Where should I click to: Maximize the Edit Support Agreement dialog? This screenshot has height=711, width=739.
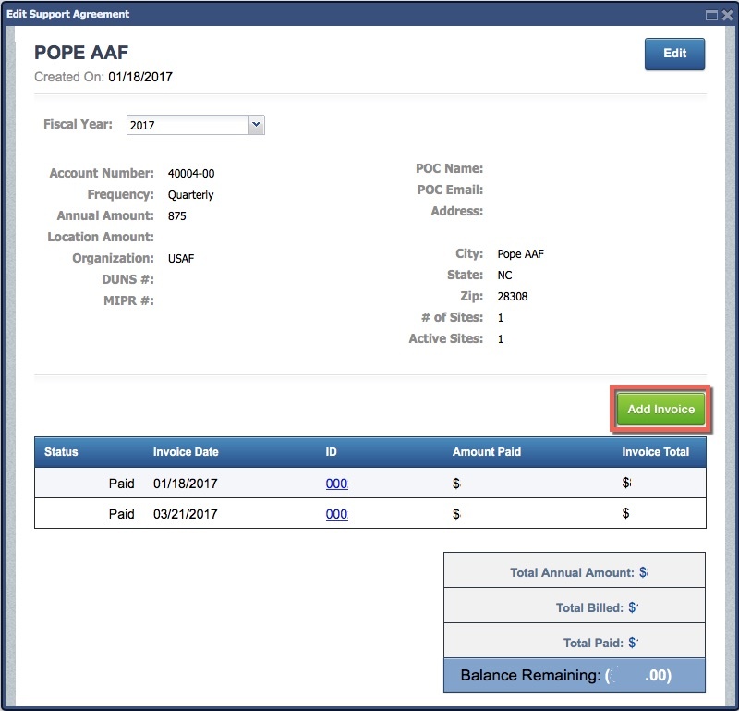(x=711, y=15)
